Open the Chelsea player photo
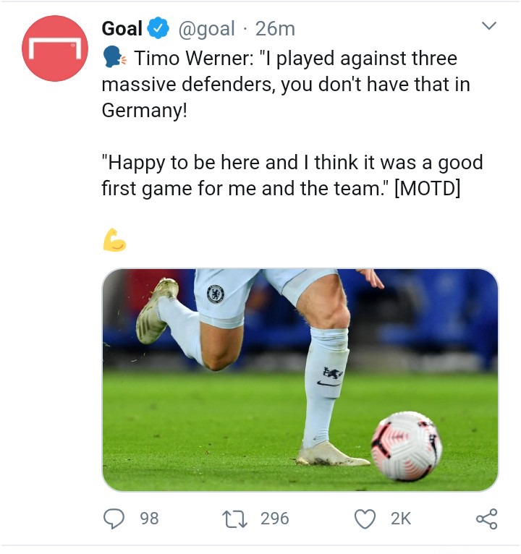 pos(300,380)
